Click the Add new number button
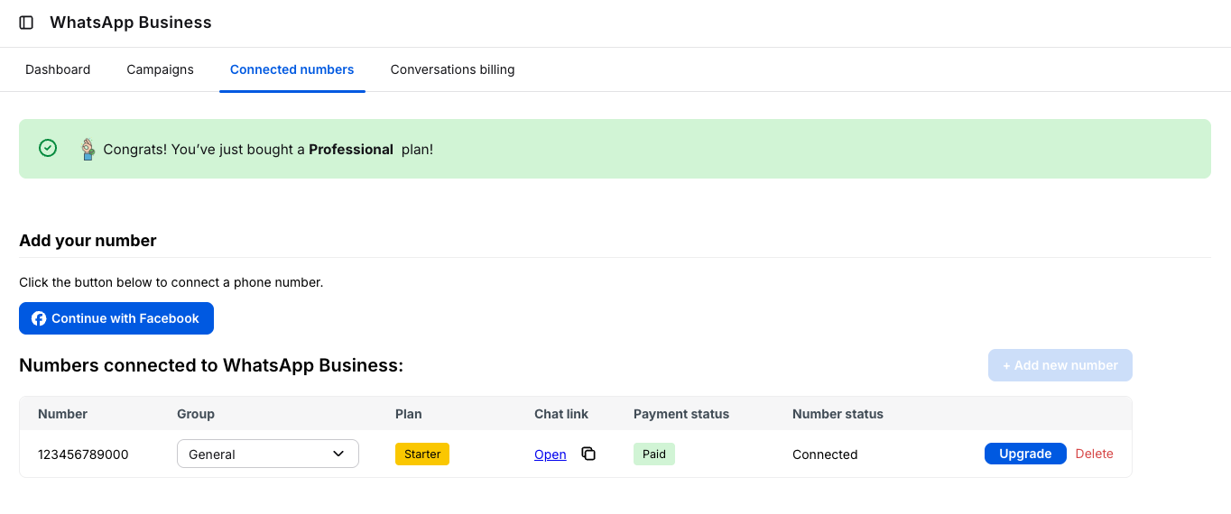Image resolution: width=1231 pixels, height=514 pixels. click(x=1060, y=365)
